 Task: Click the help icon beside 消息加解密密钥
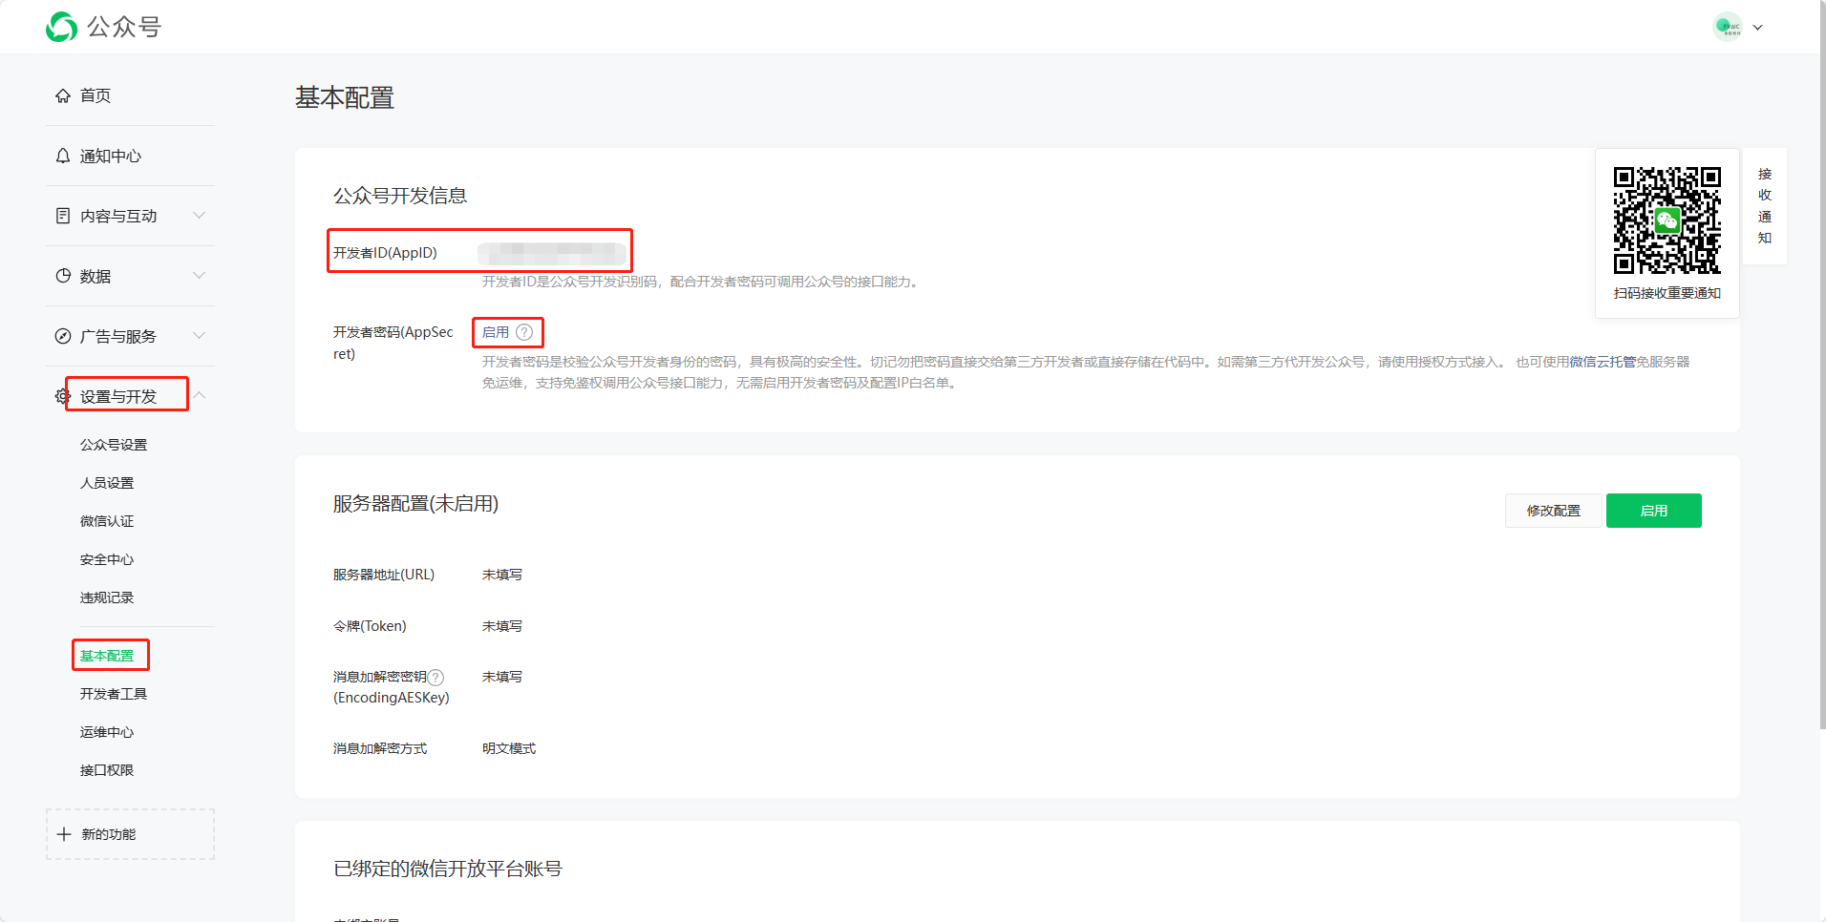click(x=435, y=677)
